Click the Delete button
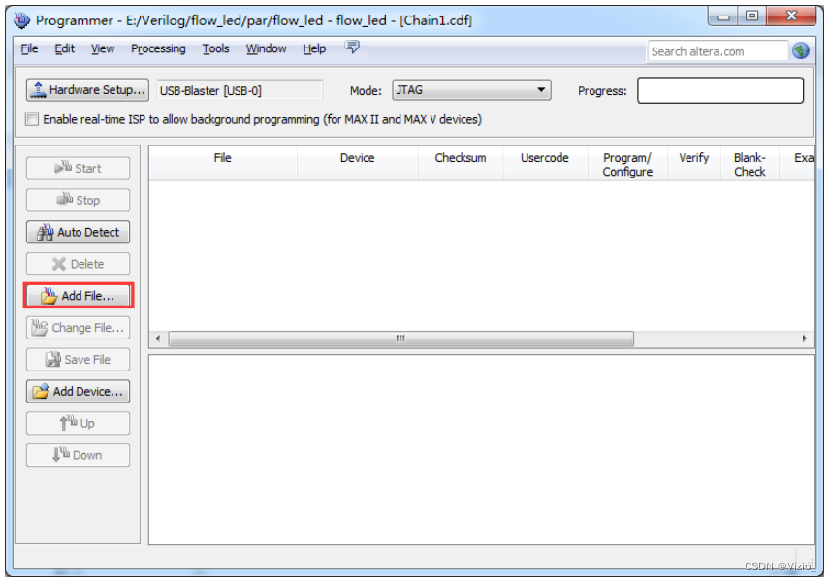Screen dimensions: 831x581 [x=78, y=264]
